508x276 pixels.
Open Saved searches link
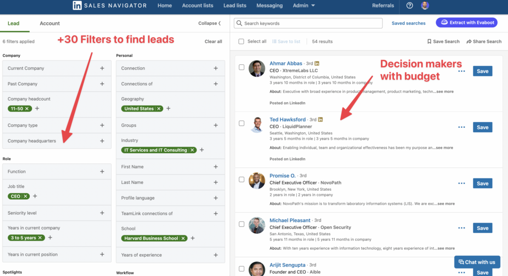409,23
